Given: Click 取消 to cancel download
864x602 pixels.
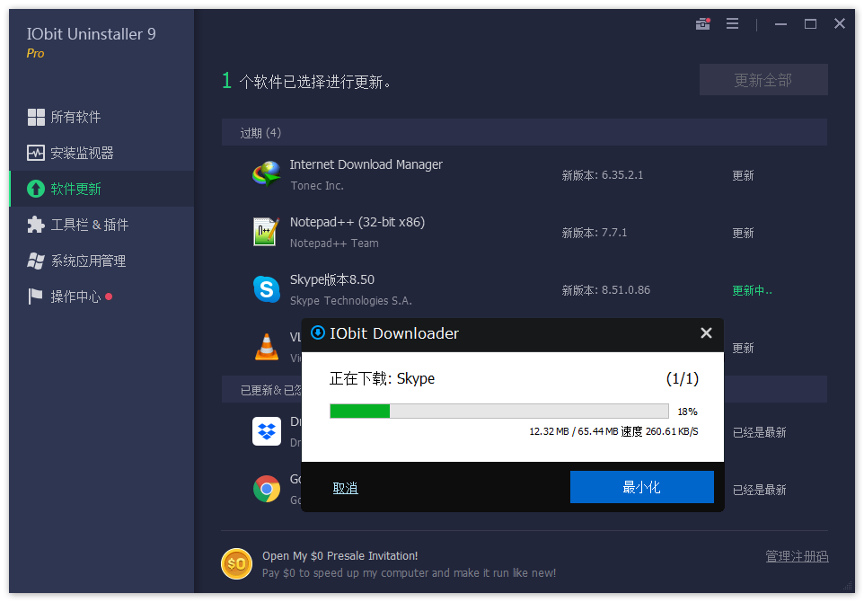Looking at the screenshot, I should pos(346,488).
